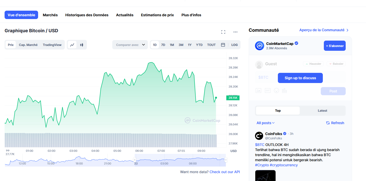Open the Check out our API link
This screenshot has width=366, height=181.
225,172
